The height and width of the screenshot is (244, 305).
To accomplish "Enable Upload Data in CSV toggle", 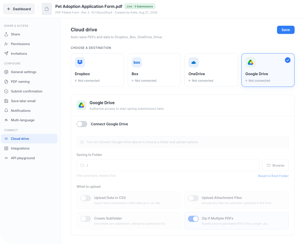I will coord(86,198).
